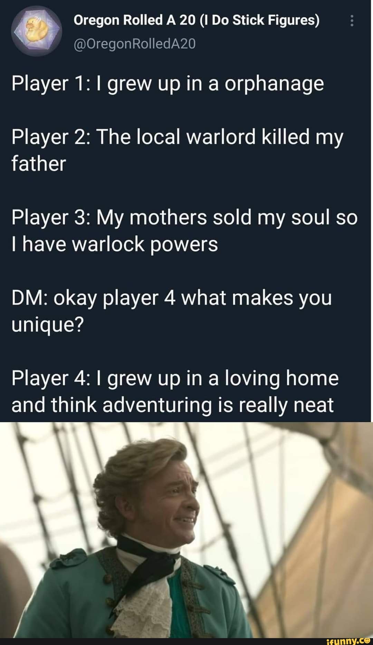Open the tweet's three-dot more options menu
This screenshot has height=645, width=373.
click(x=352, y=21)
